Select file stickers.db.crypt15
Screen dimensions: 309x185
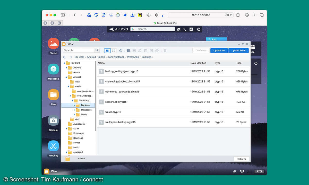pyautogui.click(x=174, y=102)
